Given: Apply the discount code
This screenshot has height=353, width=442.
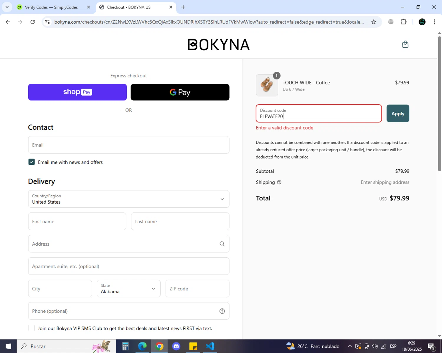Looking at the screenshot, I should point(398,114).
